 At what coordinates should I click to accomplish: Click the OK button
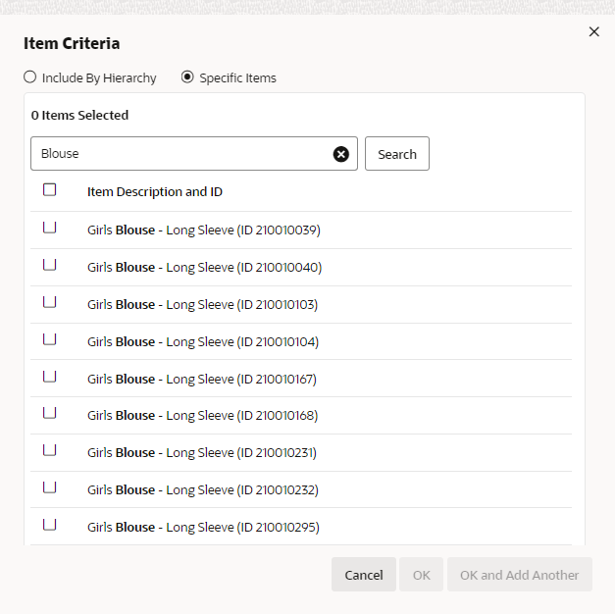click(x=421, y=575)
